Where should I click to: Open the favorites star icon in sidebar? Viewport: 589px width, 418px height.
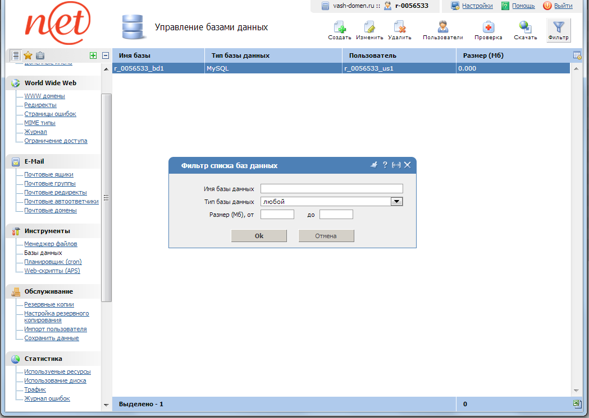(27, 55)
